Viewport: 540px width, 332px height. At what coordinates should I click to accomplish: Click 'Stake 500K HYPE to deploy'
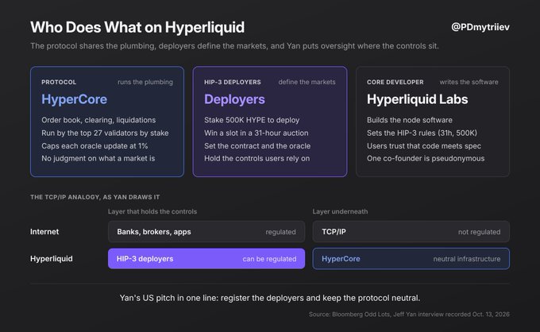(252, 120)
